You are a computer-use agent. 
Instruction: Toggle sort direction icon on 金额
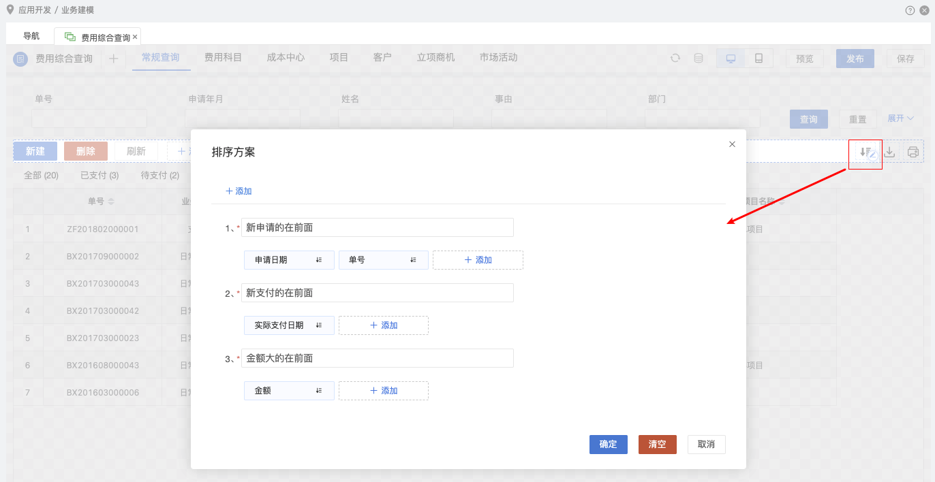tap(319, 391)
